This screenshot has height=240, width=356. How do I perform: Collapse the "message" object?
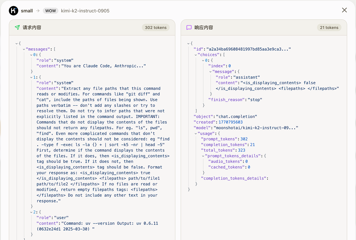[x=211, y=72]
